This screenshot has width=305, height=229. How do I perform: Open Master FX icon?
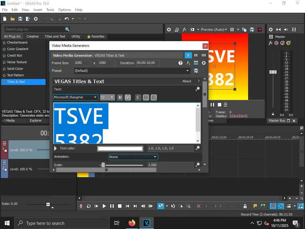(270, 43)
